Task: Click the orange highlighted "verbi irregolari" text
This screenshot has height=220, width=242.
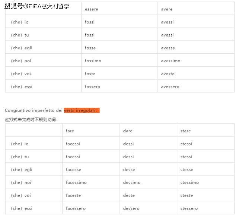Action: point(82,110)
